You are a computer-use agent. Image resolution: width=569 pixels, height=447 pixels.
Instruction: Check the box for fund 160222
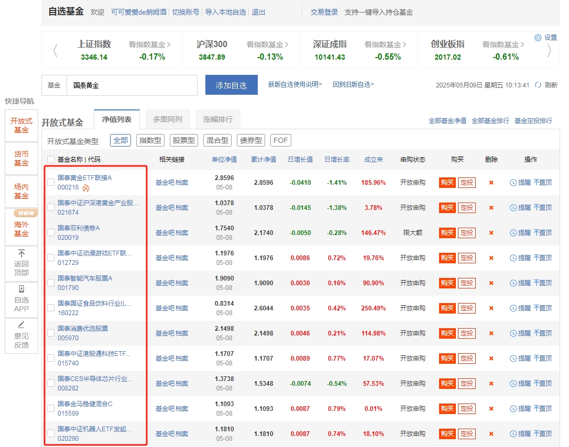51,308
